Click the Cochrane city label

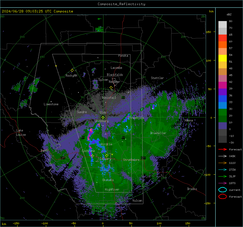[x=88, y=151]
